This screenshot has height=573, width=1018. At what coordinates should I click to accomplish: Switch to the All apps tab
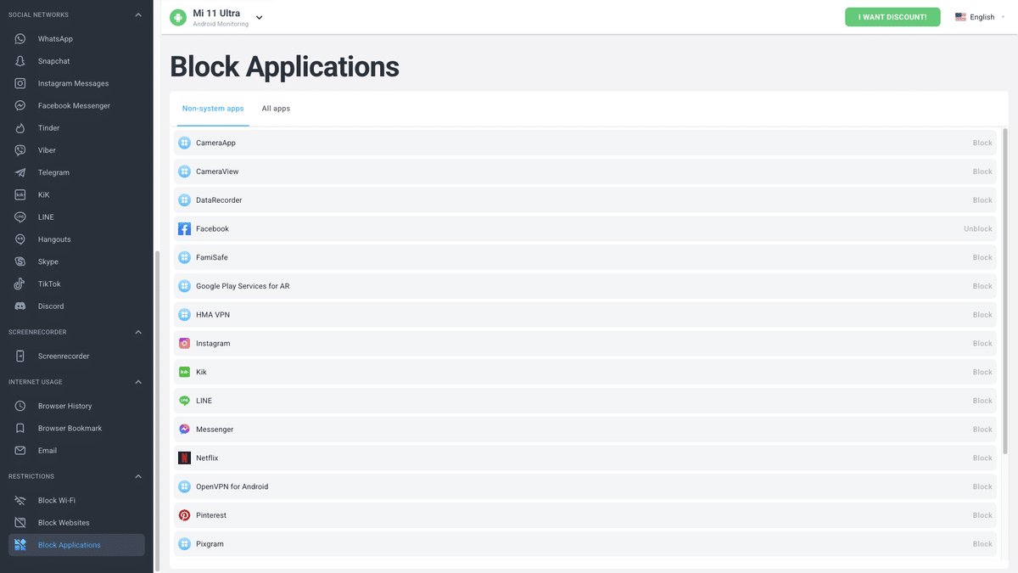point(276,109)
